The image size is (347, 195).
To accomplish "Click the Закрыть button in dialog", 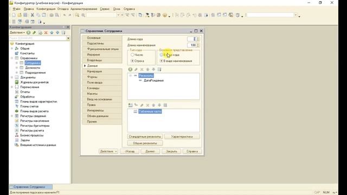I will (171, 152).
